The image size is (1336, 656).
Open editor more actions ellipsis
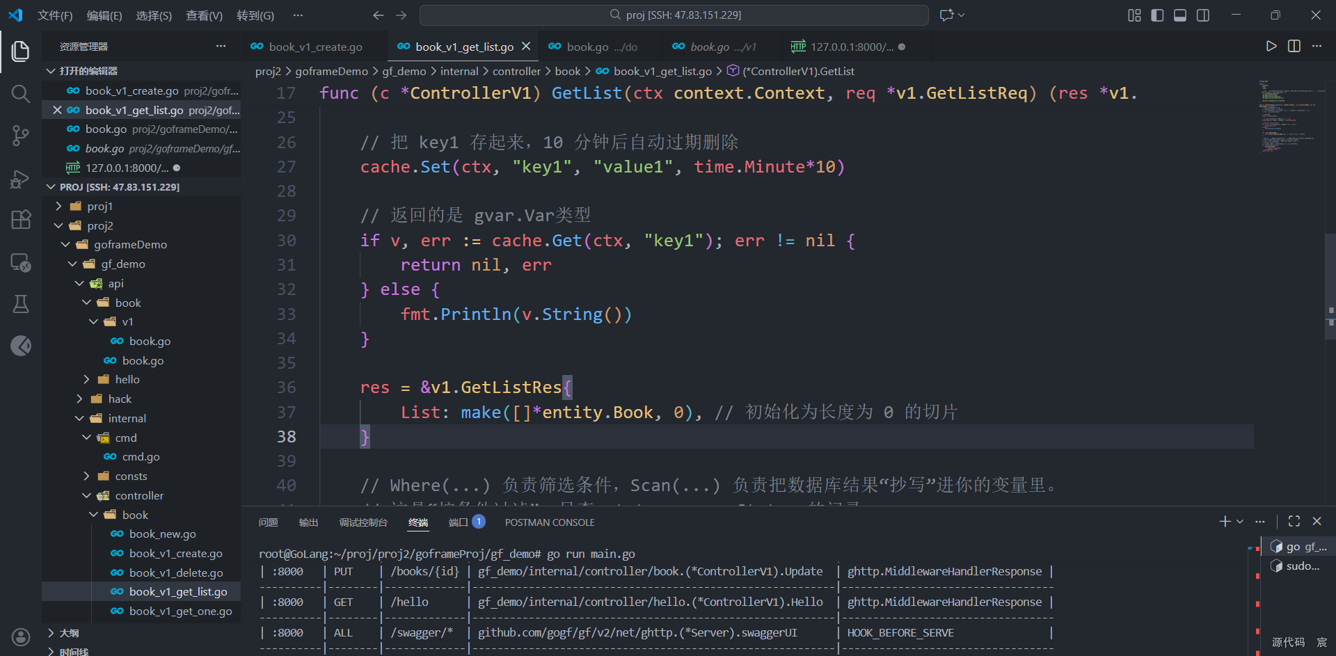(x=1317, y=46)
